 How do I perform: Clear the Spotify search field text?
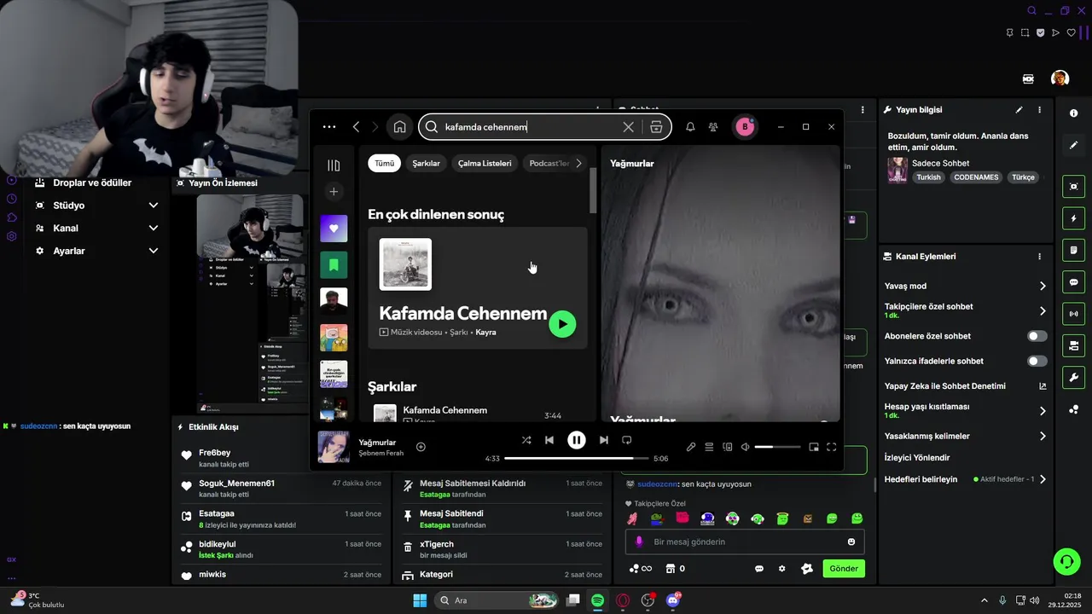click(x=628, y=127)
